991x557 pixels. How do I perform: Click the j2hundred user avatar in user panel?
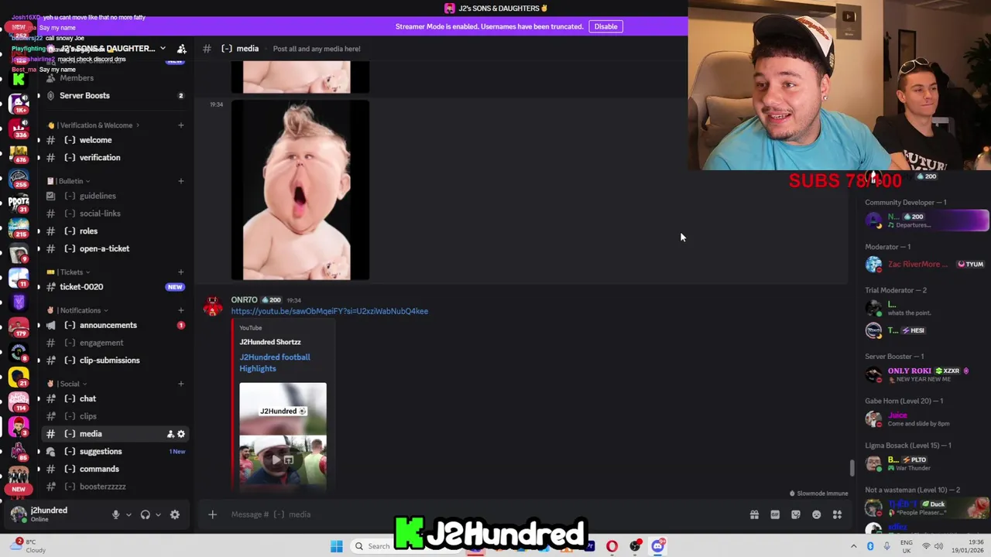click(19, 514)
